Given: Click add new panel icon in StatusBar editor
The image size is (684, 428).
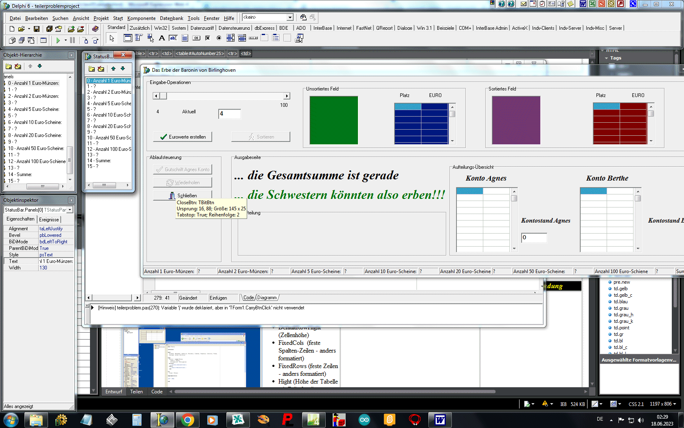Looking at the screenshot, I should pos(92,69).
